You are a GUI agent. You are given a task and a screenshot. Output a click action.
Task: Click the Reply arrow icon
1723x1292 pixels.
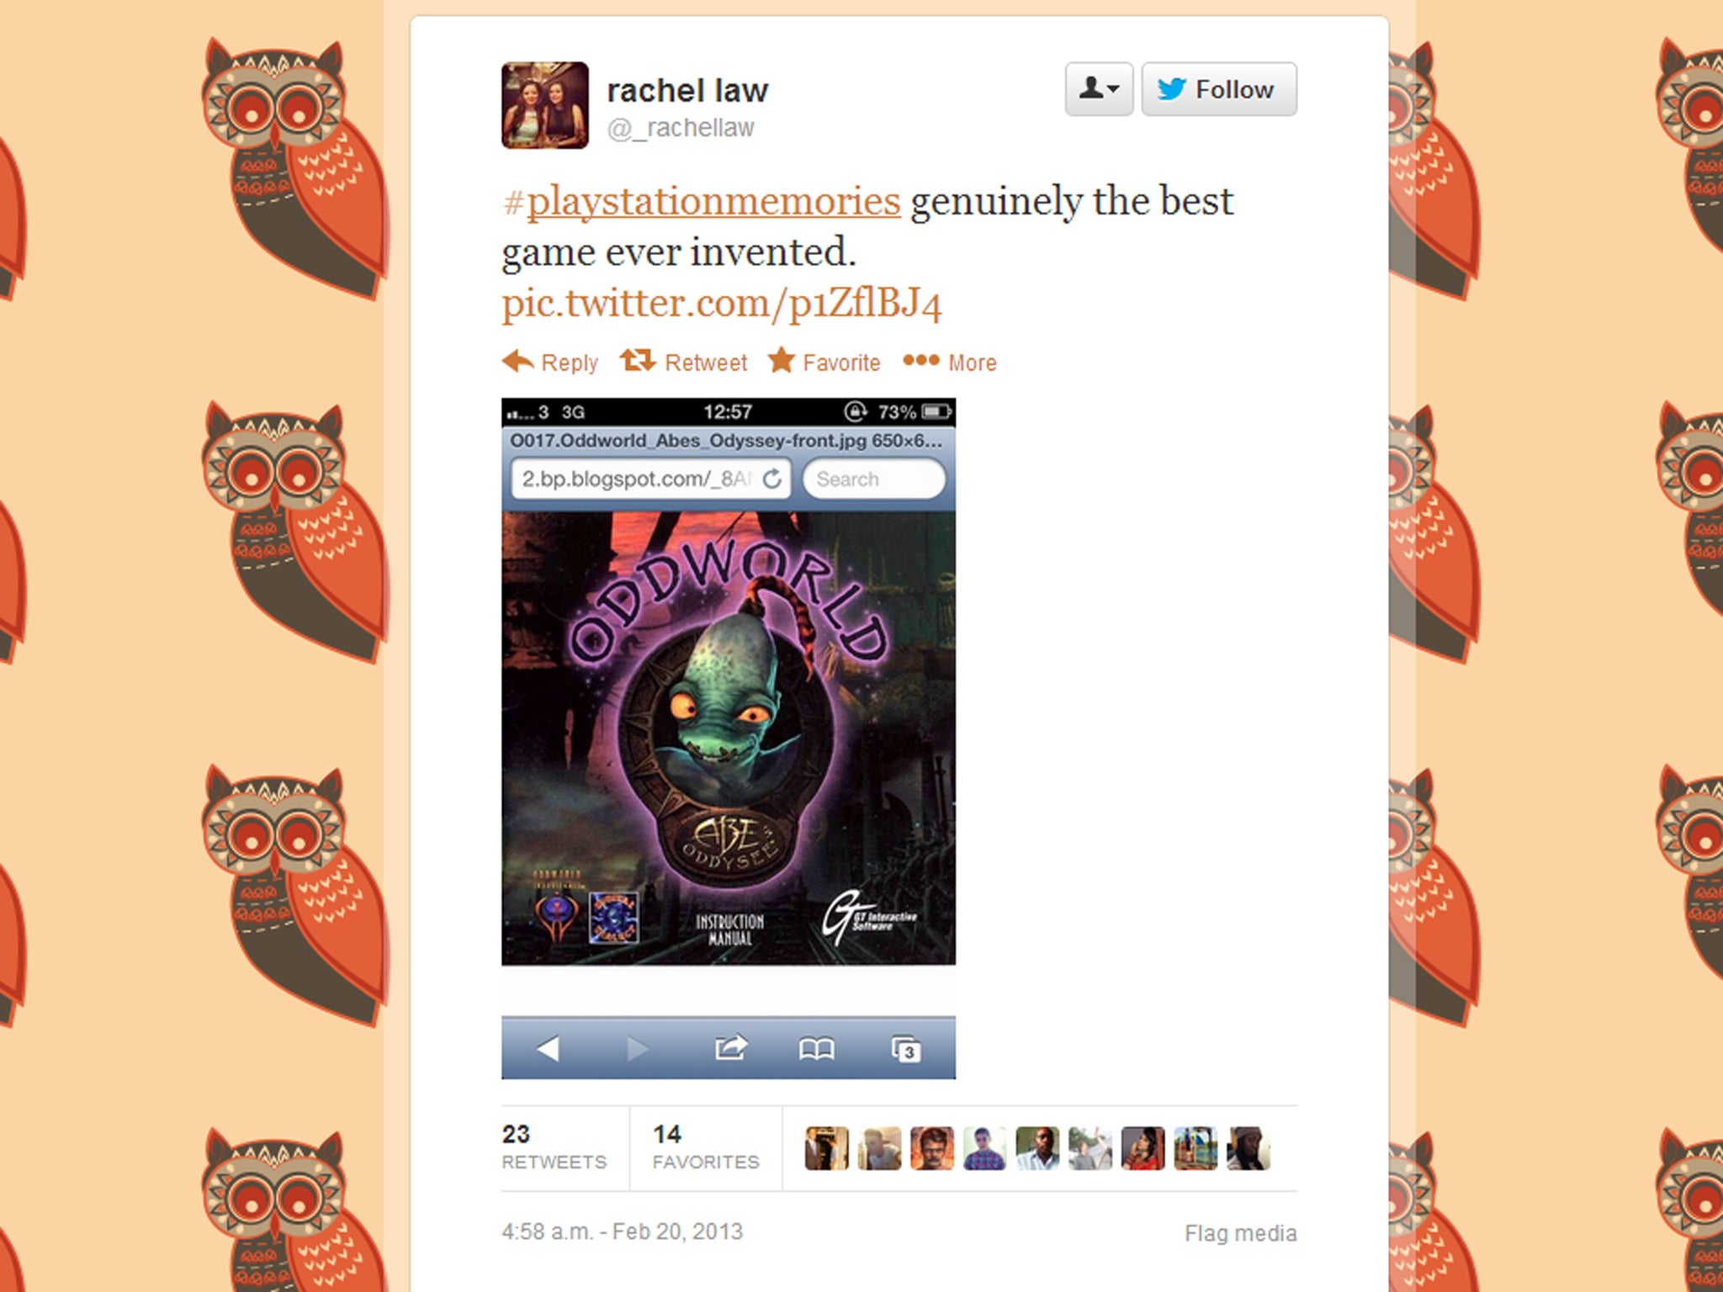517,361
